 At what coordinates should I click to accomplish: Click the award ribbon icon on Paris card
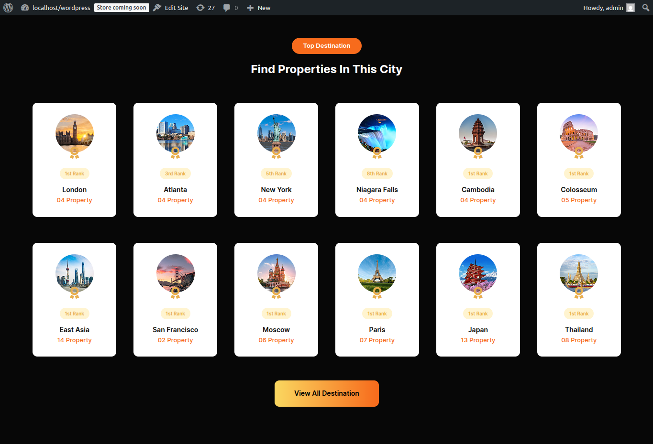377,293
